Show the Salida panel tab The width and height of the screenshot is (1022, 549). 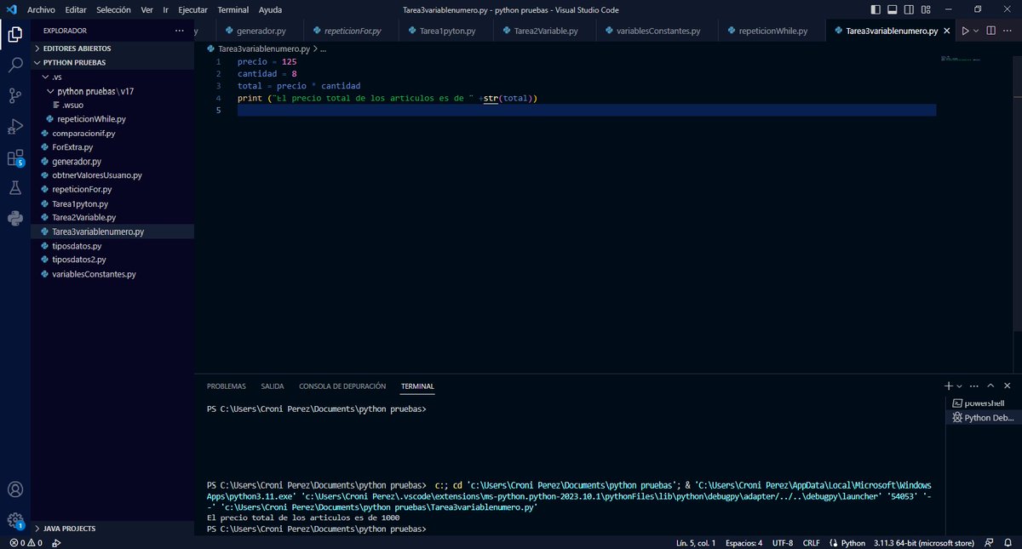click(x=273, y=386)
